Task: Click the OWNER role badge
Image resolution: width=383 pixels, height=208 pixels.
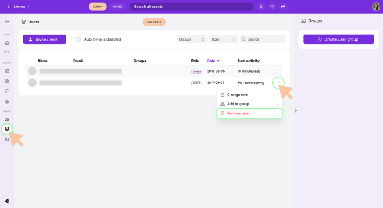Action: [197, 71]
